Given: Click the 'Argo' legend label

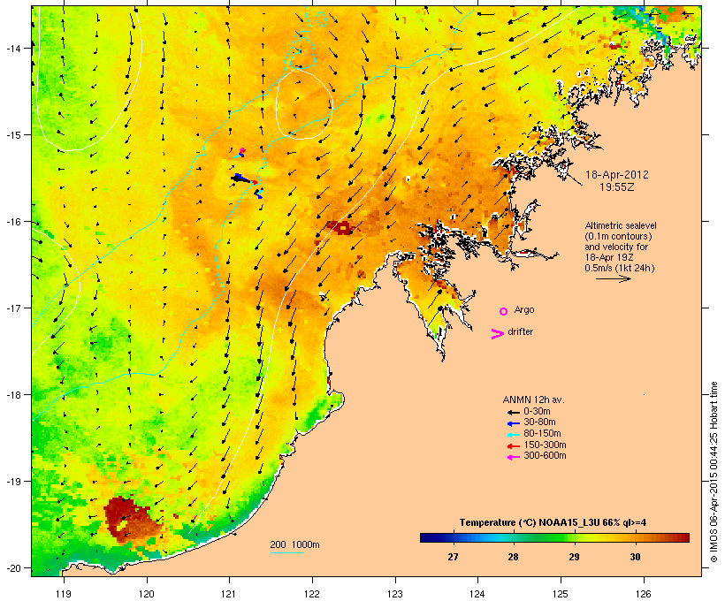Looking at the screenshot, I should 524,309.
